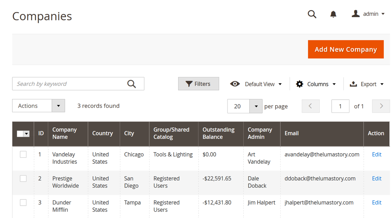The height and width of the screenshot is (218, 392).
Task: Tick the checkbox for Prestige Worldwide
Action: point(23,178)
